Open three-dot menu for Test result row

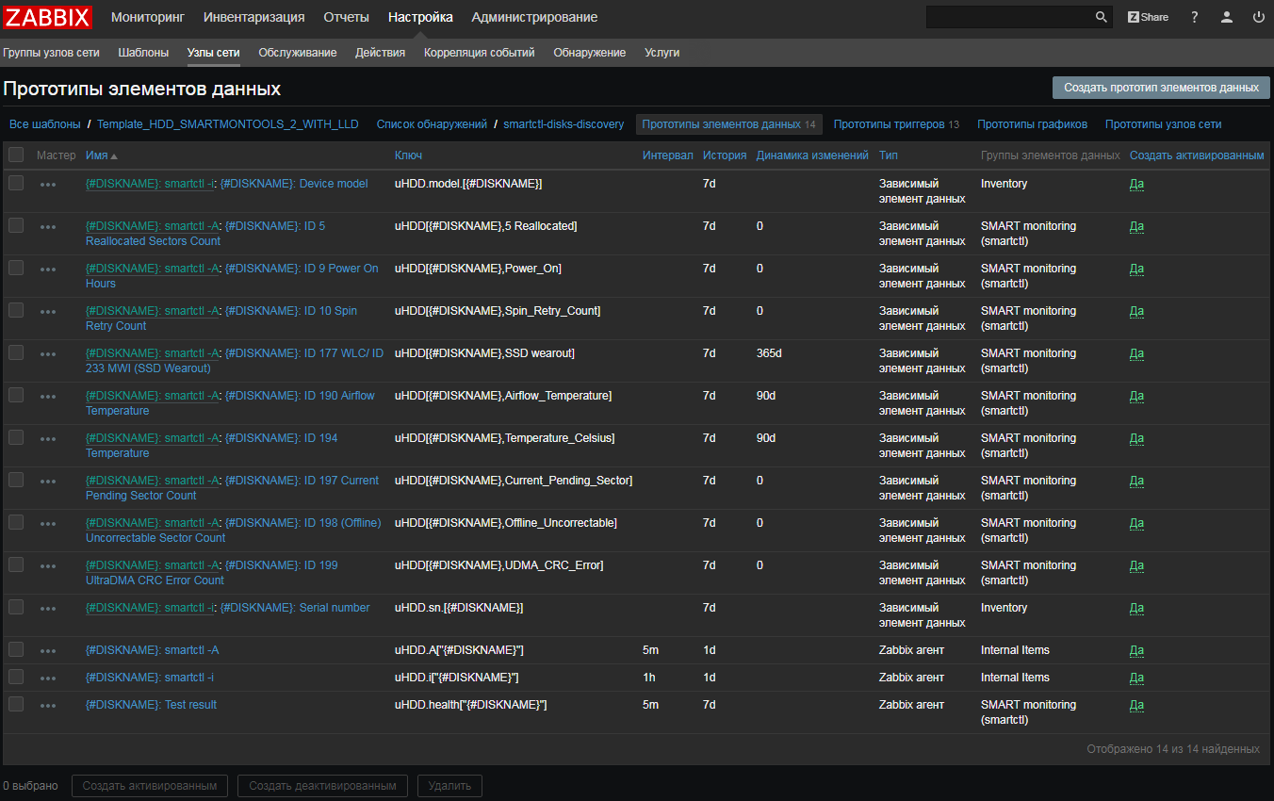48,706
